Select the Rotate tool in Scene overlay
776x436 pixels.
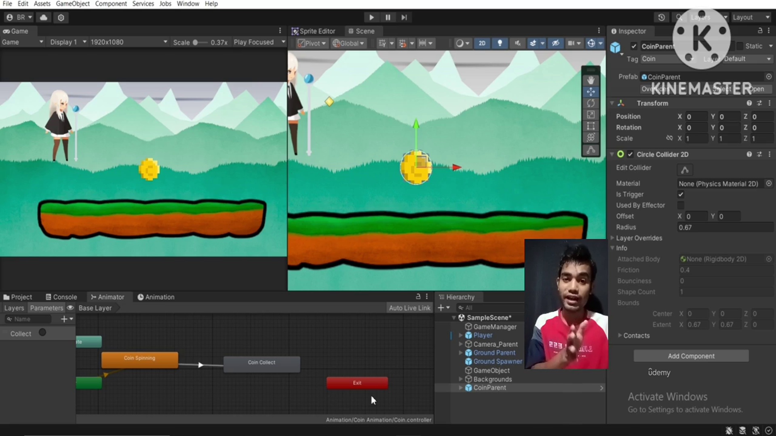point(590,103)
